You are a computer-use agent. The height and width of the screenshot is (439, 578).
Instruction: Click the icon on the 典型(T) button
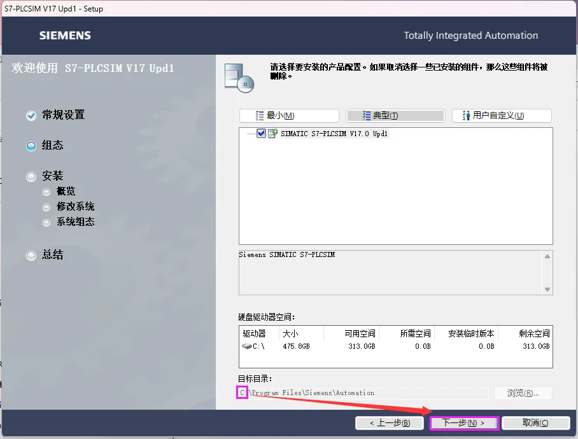[367, 116]
